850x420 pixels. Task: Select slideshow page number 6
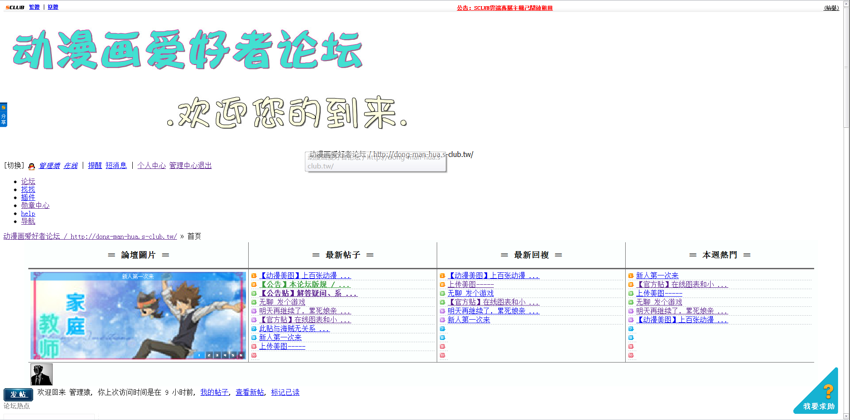tap(241, 355)
